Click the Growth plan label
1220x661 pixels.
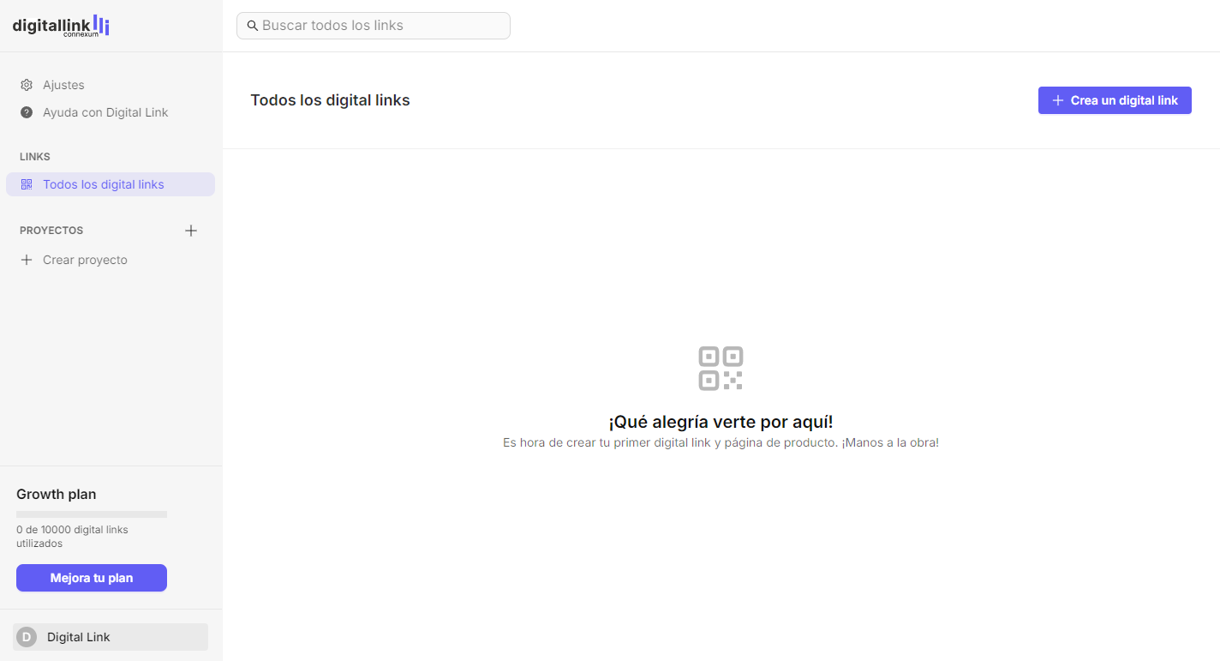tap(57, 494)
